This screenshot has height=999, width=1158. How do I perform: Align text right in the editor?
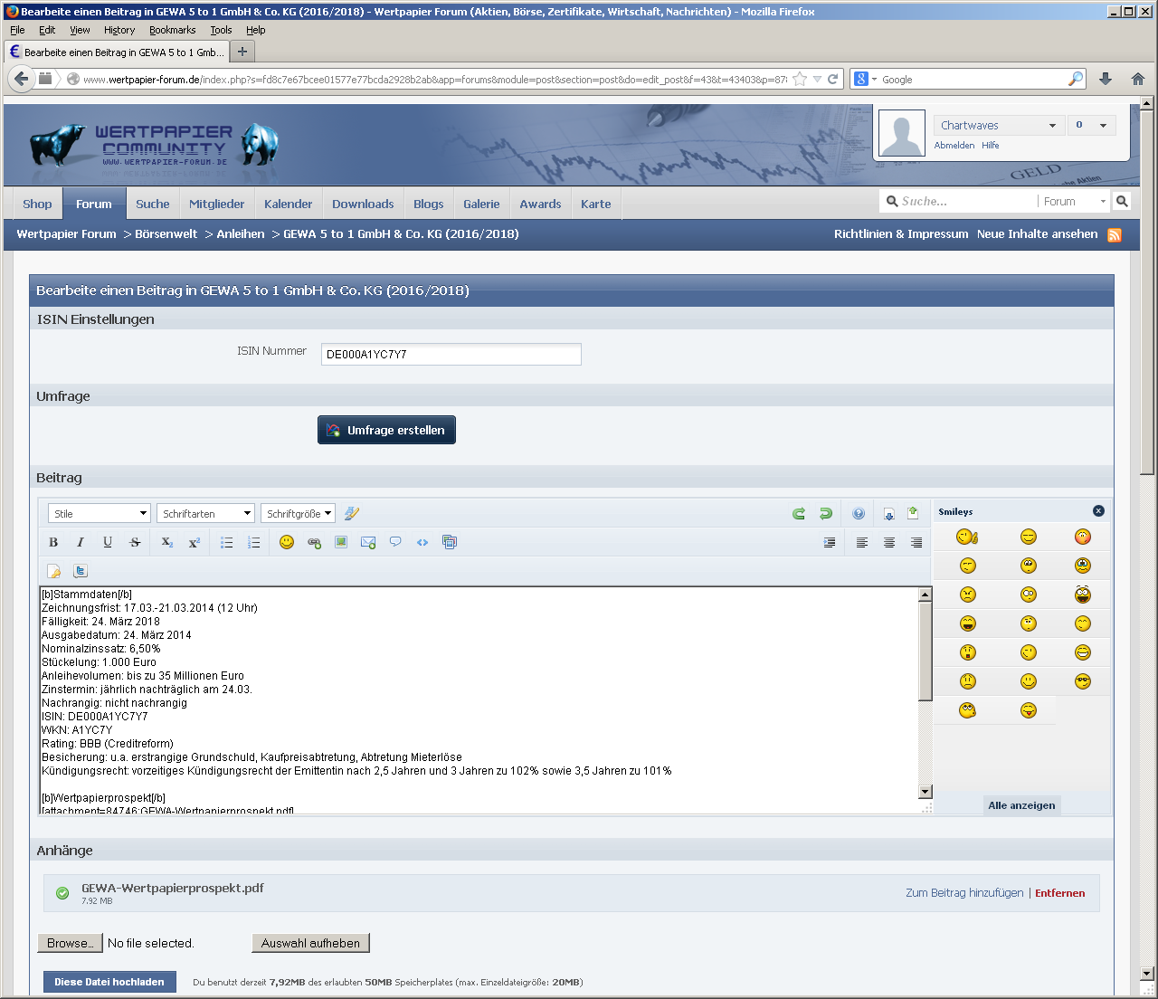[916, 542]
